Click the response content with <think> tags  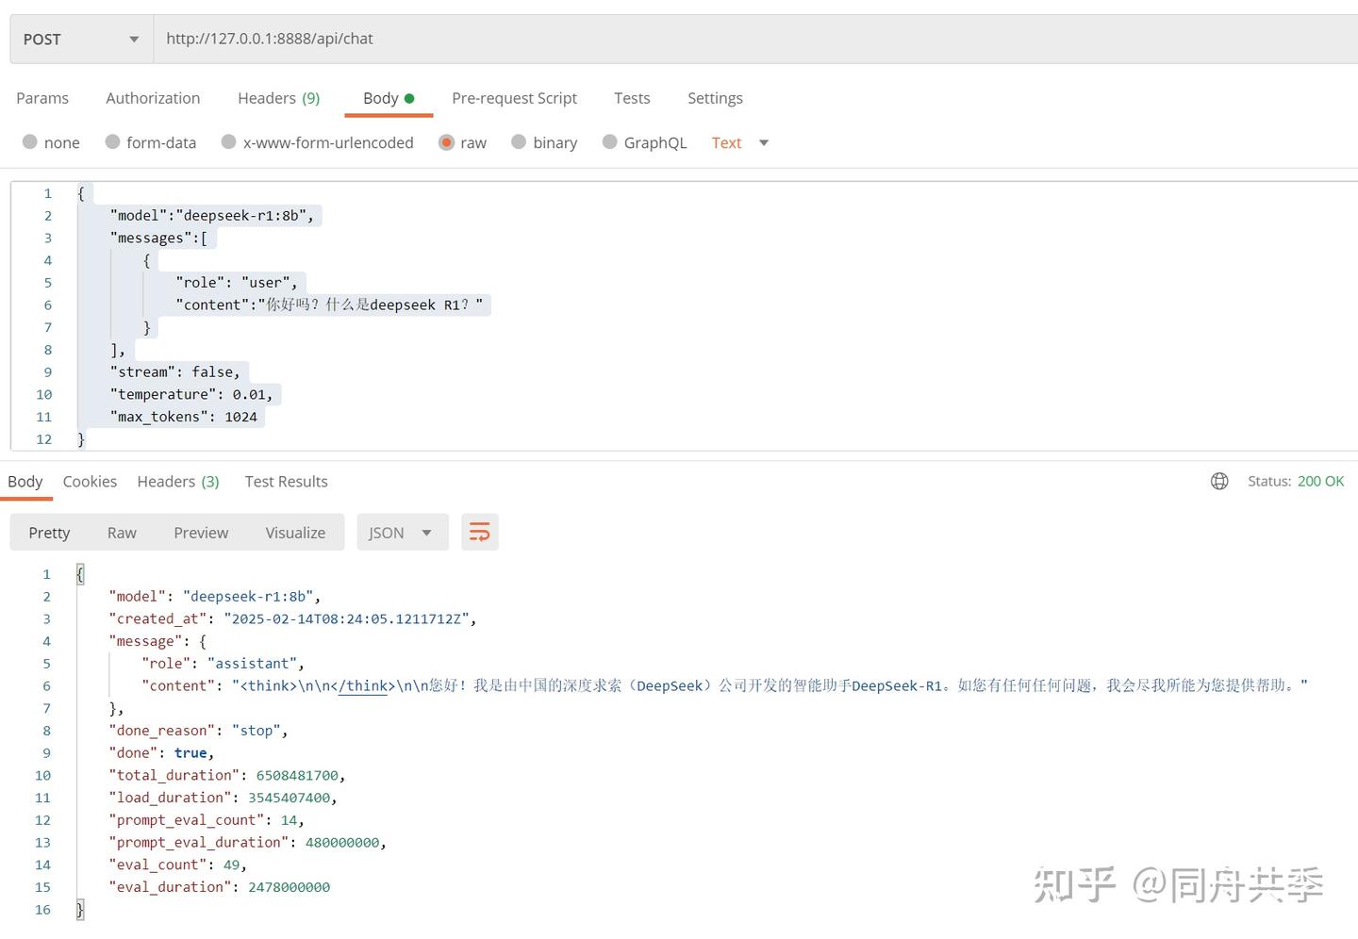tap(724, 686)
